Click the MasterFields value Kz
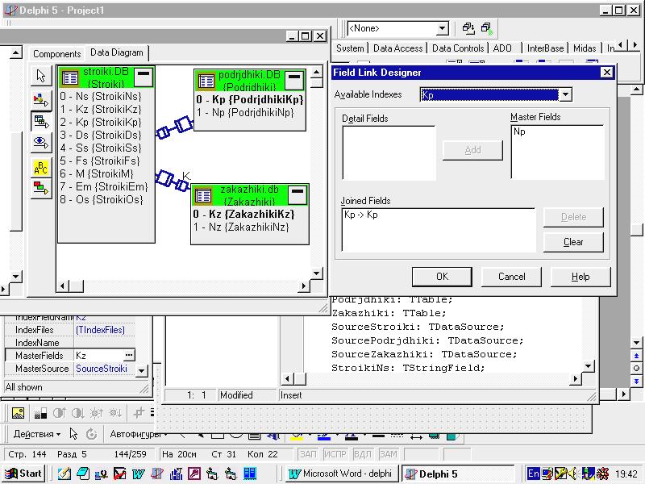The height and width of the screenshot is (484, 645). click(x=98, y=355)
